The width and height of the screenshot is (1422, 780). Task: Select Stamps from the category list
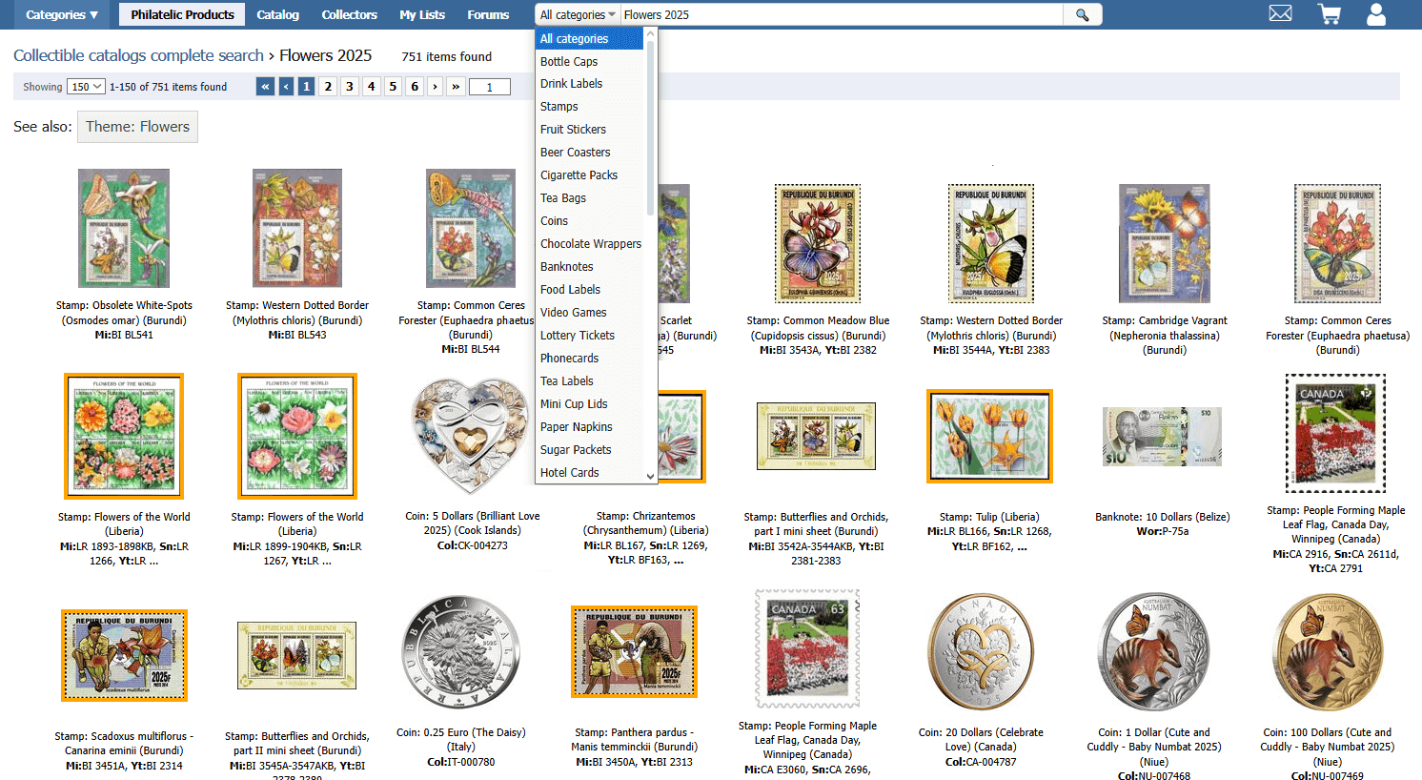coord(559,107)
